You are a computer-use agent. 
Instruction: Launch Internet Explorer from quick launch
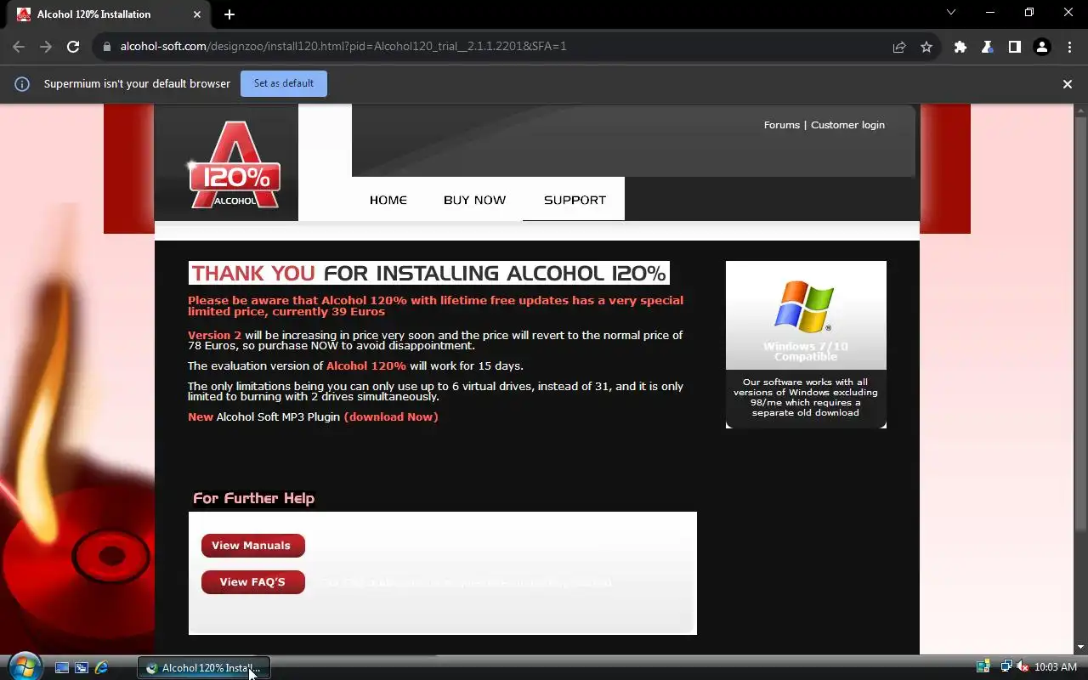(x=101, y=668)
